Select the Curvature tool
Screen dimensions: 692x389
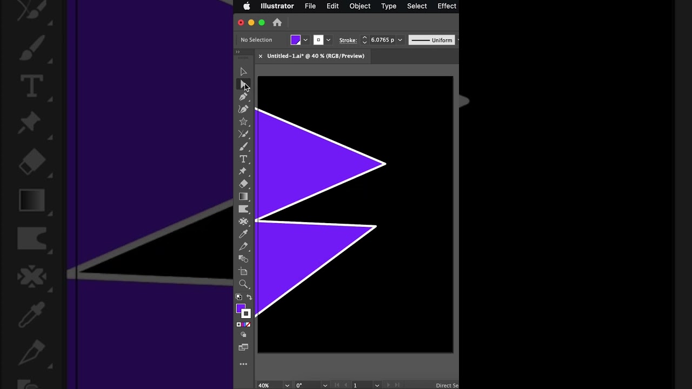[243, 109]
